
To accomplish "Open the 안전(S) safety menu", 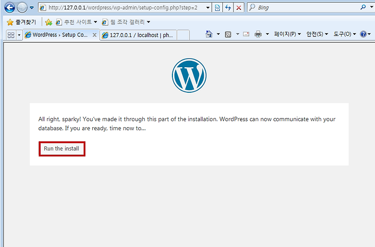I will [317, 34].
